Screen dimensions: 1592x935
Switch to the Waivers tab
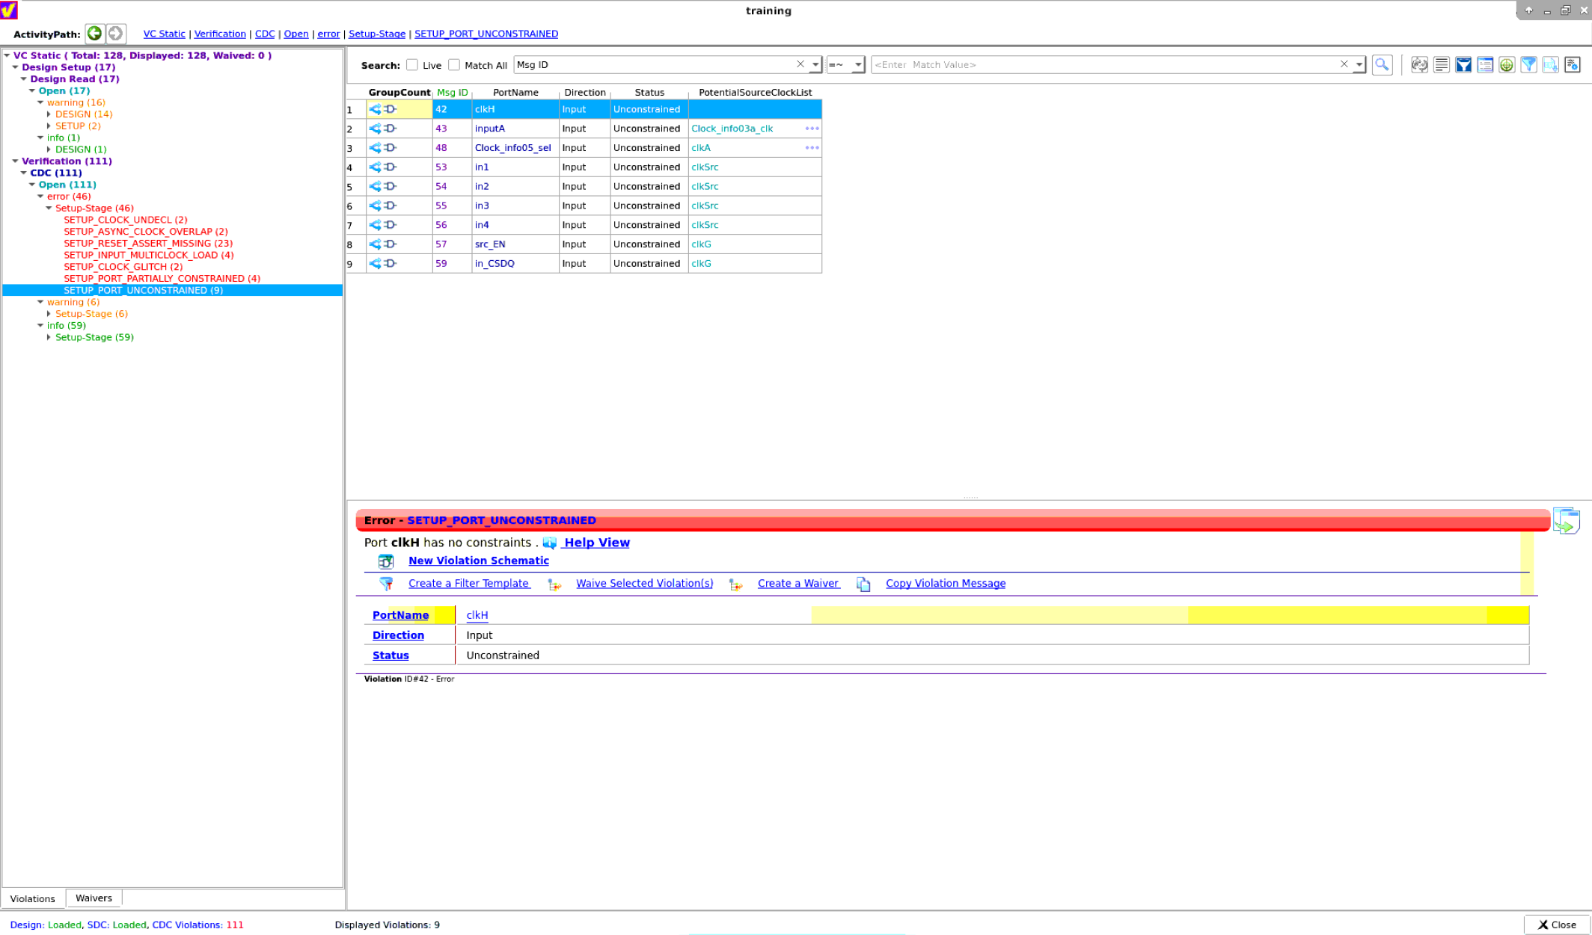click(94, 898)
